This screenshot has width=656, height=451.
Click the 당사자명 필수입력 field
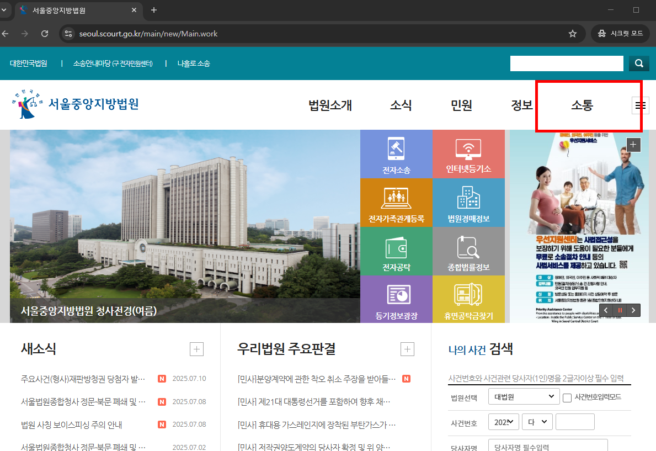click(548, 445)
